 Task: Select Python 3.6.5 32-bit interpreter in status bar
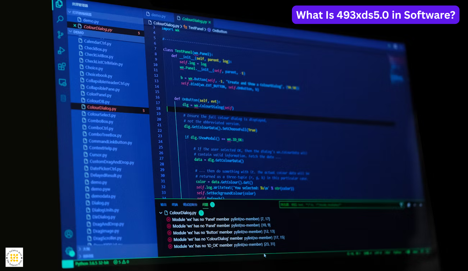(x=93, y=263)
